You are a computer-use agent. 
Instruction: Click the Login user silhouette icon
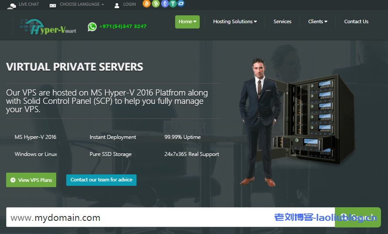(x=117, y=5)
